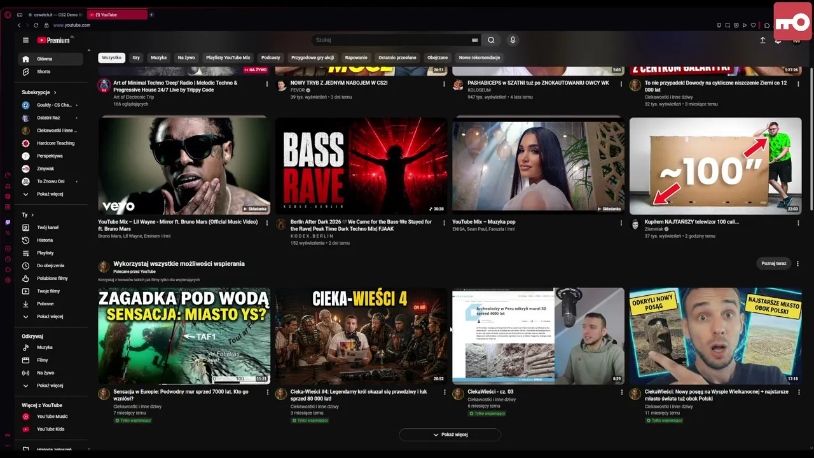Open the Ziemniak channel link
The image size is (814, 458).
[x=654, y=229]
